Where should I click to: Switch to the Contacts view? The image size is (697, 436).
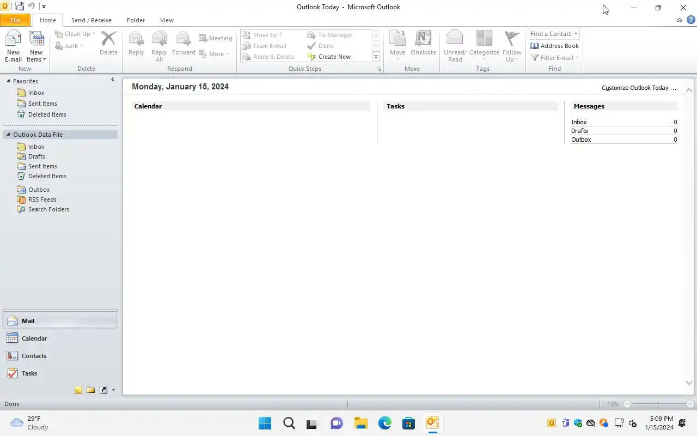click(60, 356)
